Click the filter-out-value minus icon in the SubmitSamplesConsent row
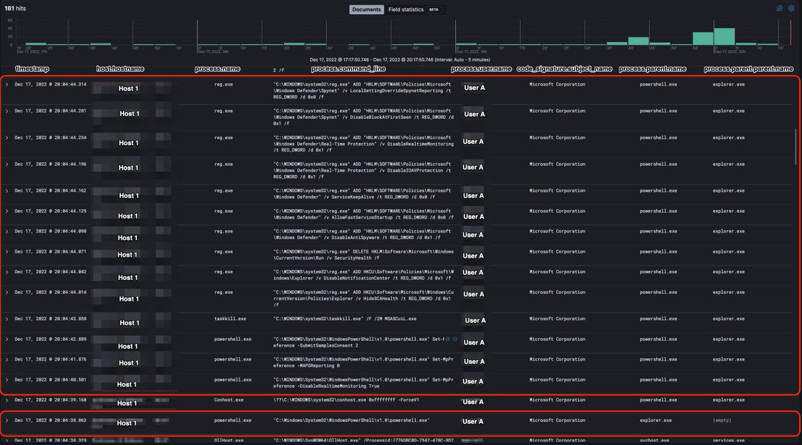The image size is (802, 445). pos(455,339)
